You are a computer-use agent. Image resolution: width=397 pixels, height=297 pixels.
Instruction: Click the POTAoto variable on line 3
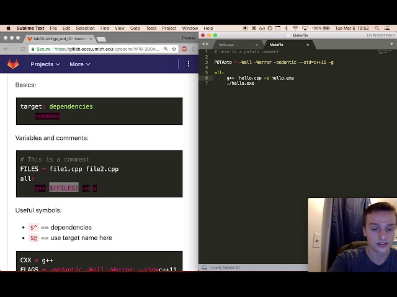(223, 62)
